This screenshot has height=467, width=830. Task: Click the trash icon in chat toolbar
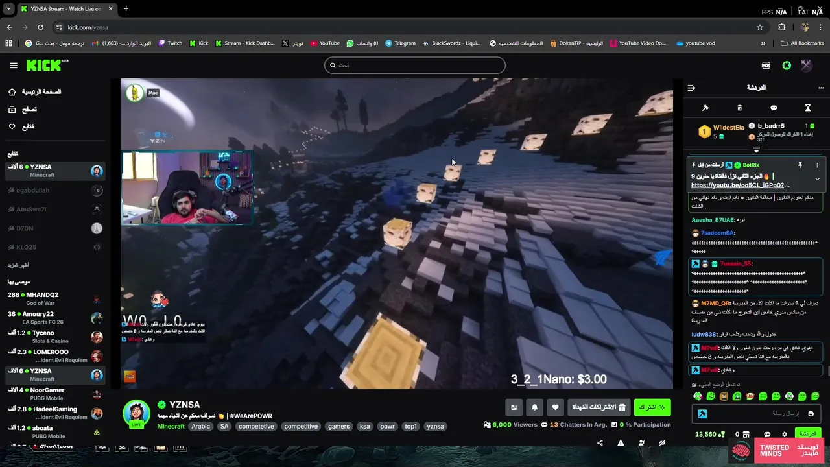pyautogui.click(x=739, y=108)
